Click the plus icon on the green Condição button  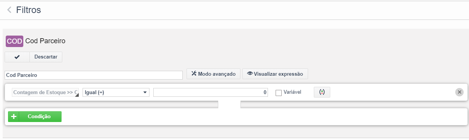13,117
